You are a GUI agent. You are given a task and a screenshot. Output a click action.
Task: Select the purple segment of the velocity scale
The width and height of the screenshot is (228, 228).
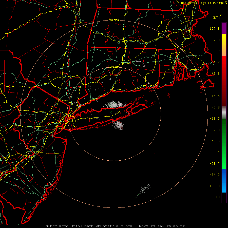point(224,28)
